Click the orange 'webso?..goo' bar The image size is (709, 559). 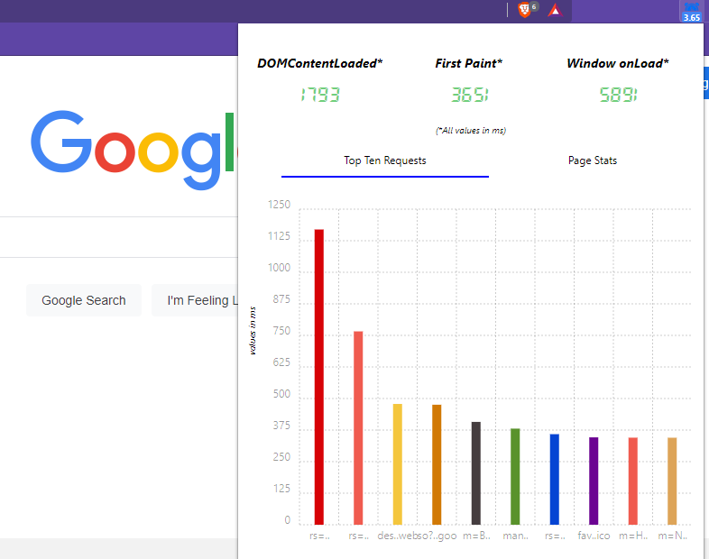click(x=437, y=464)
